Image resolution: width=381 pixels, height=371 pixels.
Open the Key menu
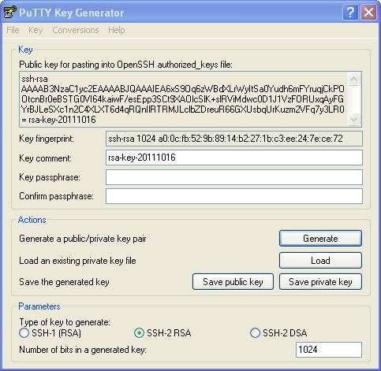point(35,30)
